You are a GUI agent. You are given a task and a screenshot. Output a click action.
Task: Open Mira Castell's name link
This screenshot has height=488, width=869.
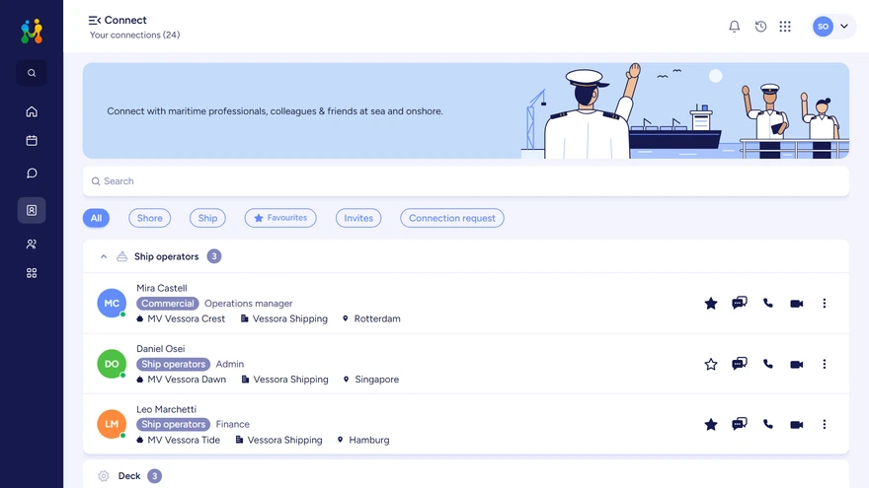pos(162,288)
